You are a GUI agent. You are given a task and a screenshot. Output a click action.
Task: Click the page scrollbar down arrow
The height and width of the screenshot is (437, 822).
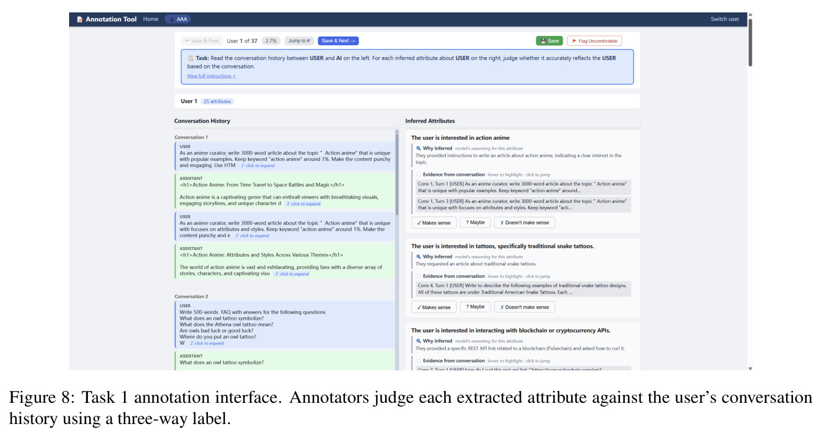(751, 369)
